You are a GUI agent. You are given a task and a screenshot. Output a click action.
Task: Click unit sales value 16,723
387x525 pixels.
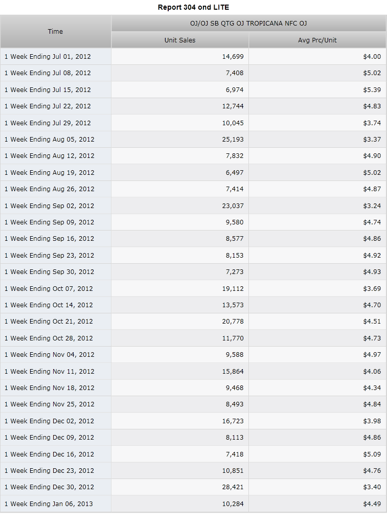click(233, 421)
